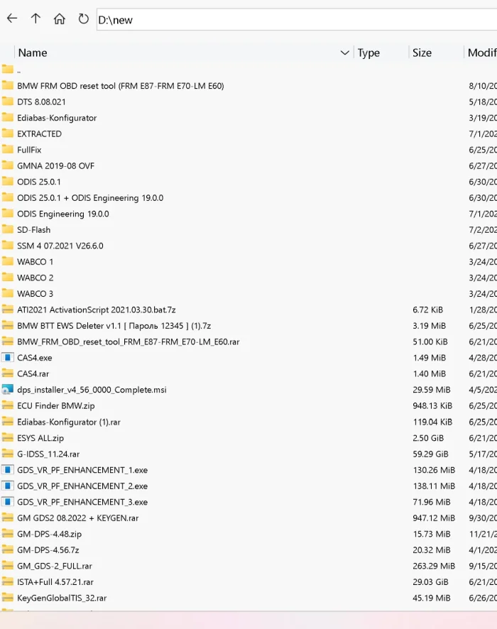Click the Back arrow navigation icon
The width and height of the screenshot is (497, 629).
point(12,18)
